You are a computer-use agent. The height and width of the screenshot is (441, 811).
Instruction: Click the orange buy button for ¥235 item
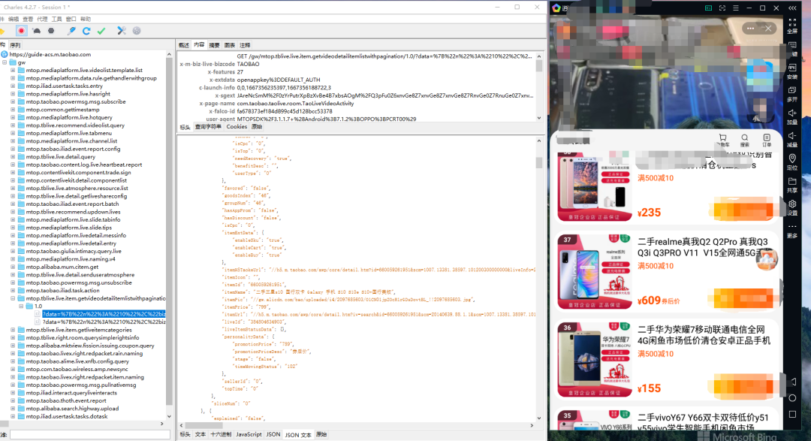pyautogui.click(x=743, y=211)
